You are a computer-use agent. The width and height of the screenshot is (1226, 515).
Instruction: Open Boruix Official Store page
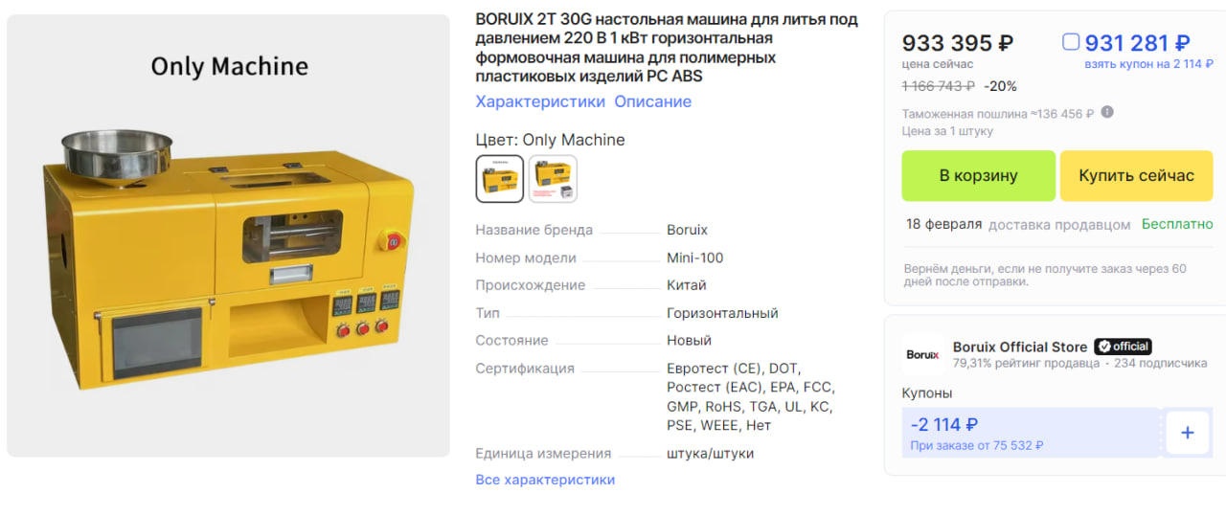(x=1020, y=347)
